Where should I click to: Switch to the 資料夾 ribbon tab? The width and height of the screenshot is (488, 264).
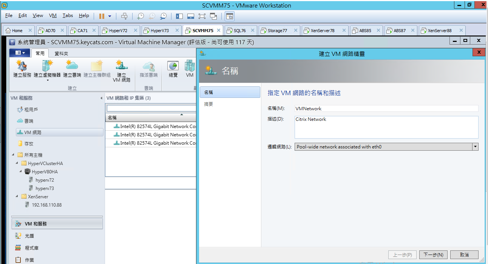point(61,54)
